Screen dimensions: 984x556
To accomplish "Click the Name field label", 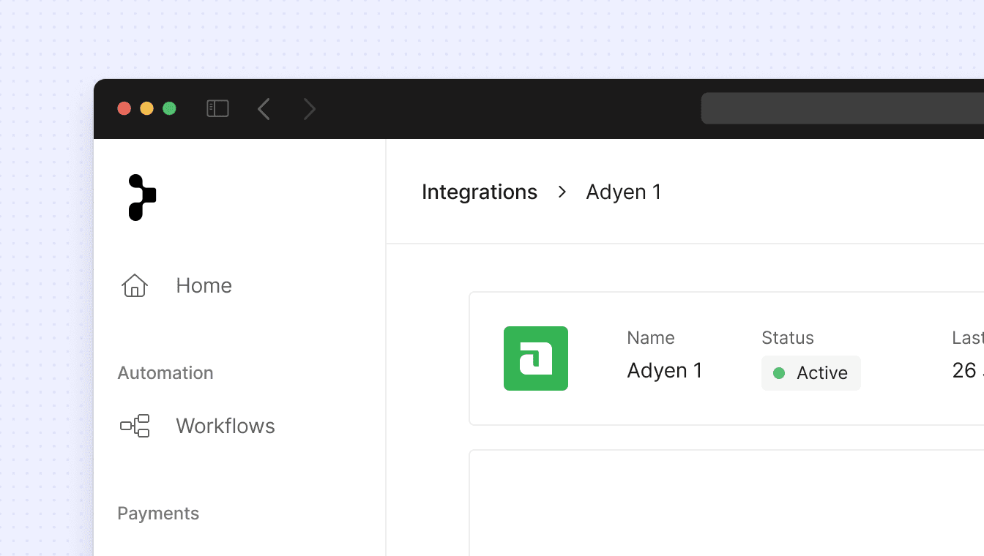I will coord(651,338).
